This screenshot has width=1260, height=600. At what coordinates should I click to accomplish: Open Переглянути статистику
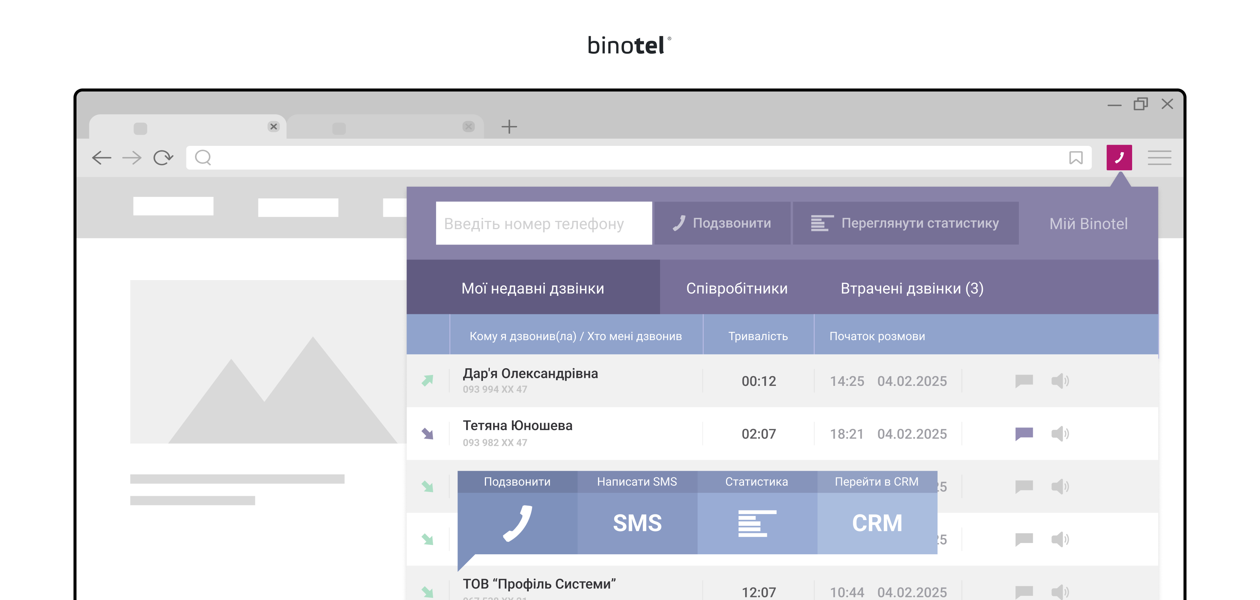pos(905,223)
